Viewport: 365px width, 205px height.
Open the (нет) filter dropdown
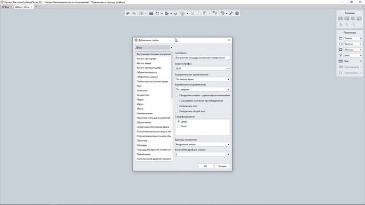point(353,55)
